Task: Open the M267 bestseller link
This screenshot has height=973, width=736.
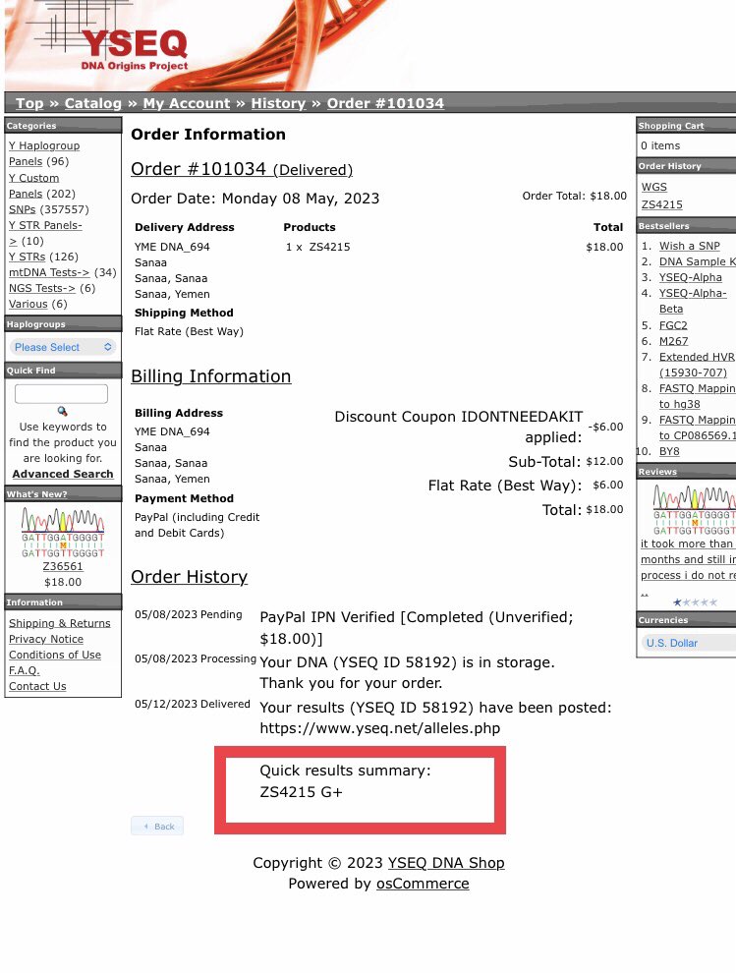Action: 673,341
